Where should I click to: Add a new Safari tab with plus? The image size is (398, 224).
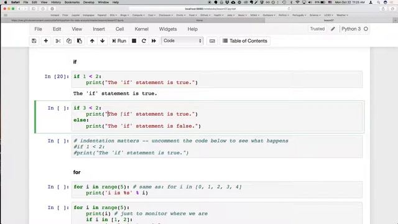pos(396,21)
